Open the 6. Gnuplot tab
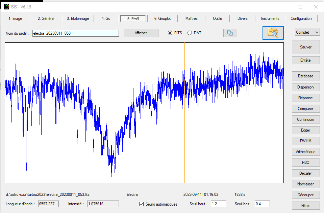324x213 pixels. (x=163, y=19)
